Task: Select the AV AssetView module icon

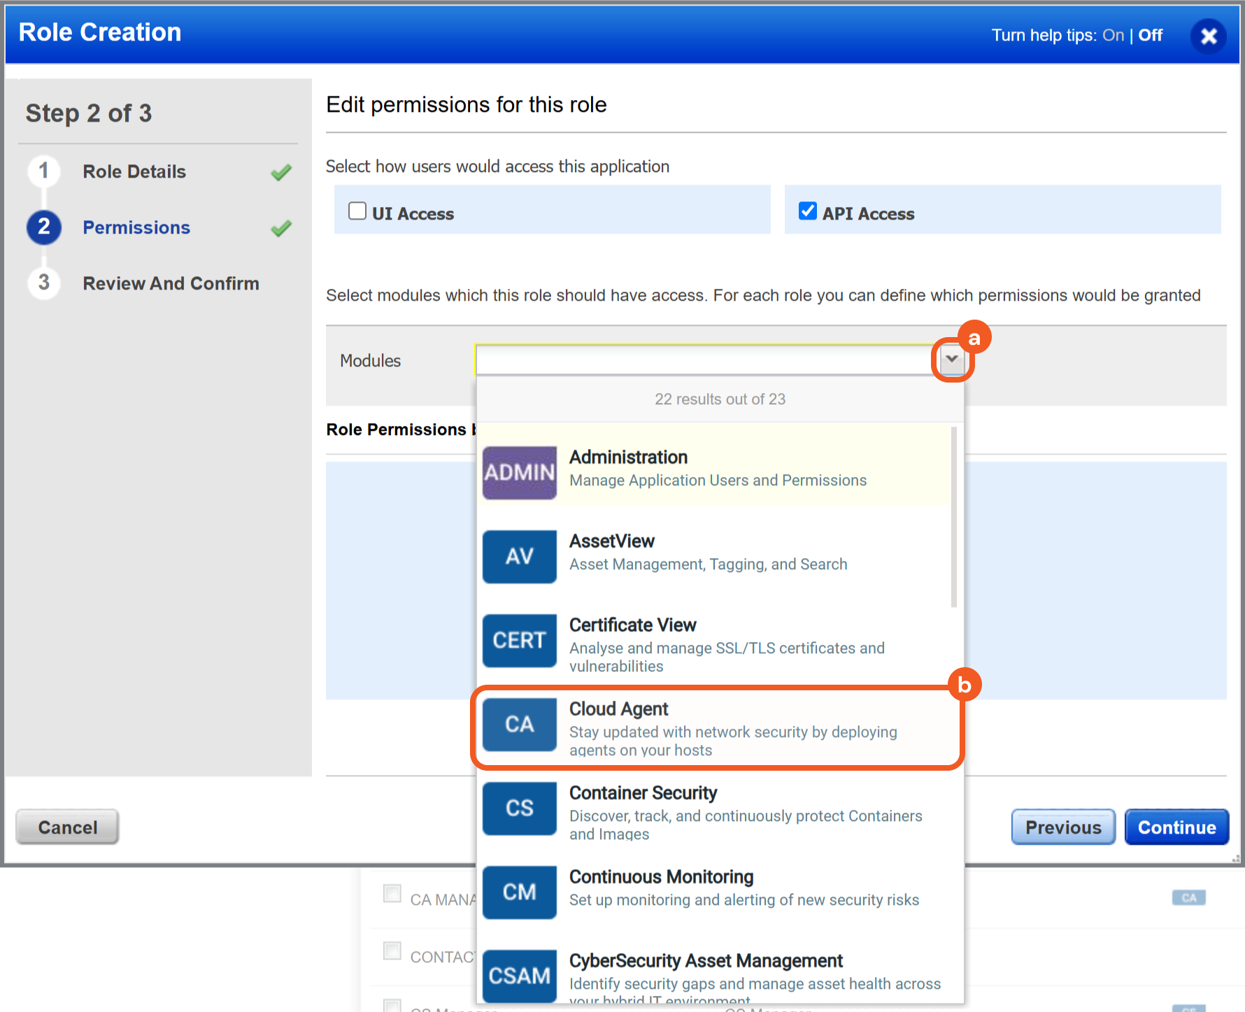Action: pos(519,556)
